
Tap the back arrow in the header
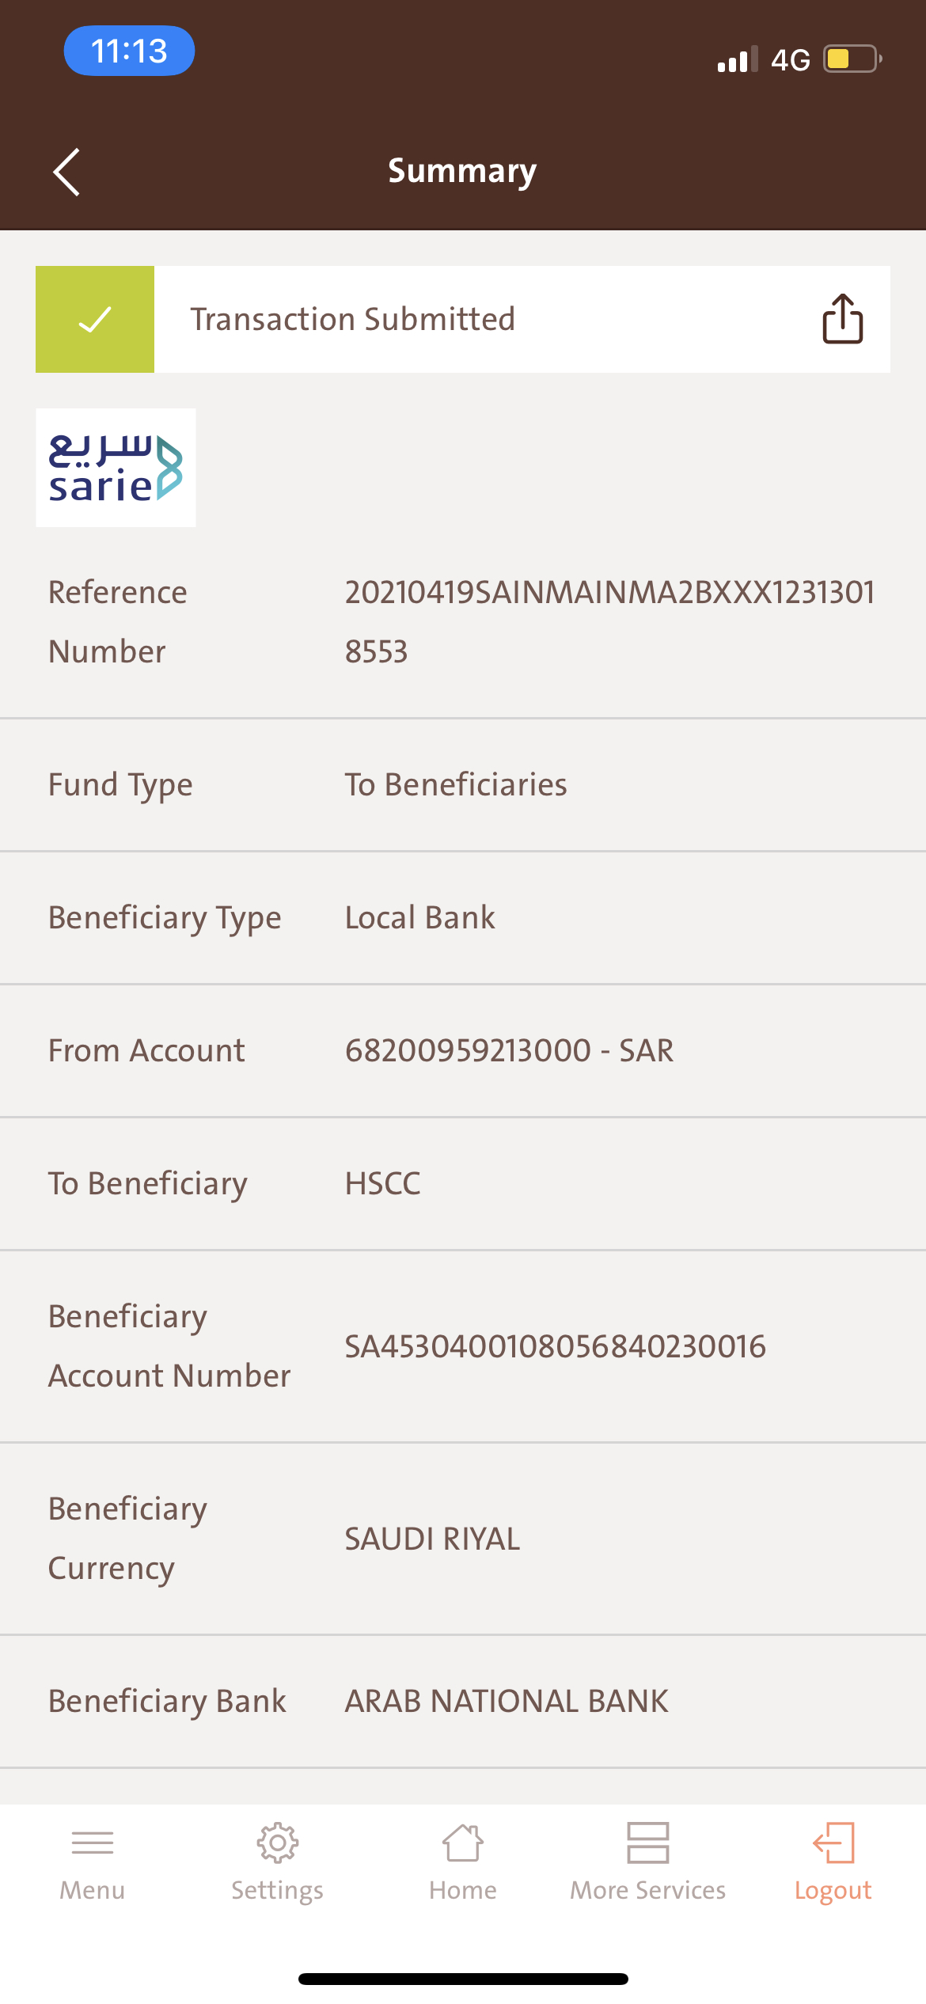[66, 172]
